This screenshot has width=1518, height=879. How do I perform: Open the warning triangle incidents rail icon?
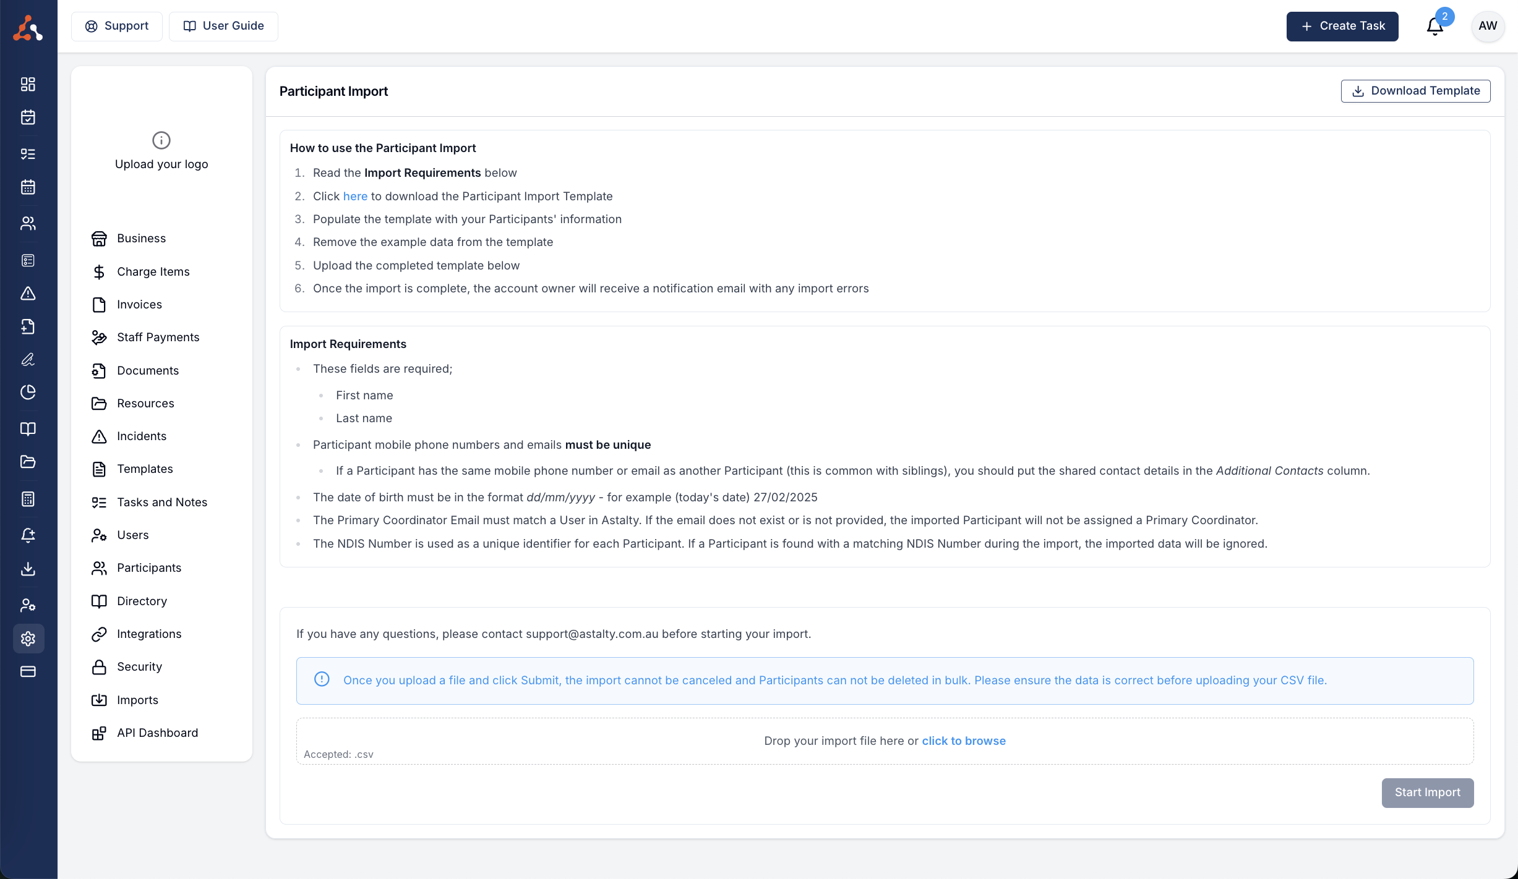click(x=28, y=294)
